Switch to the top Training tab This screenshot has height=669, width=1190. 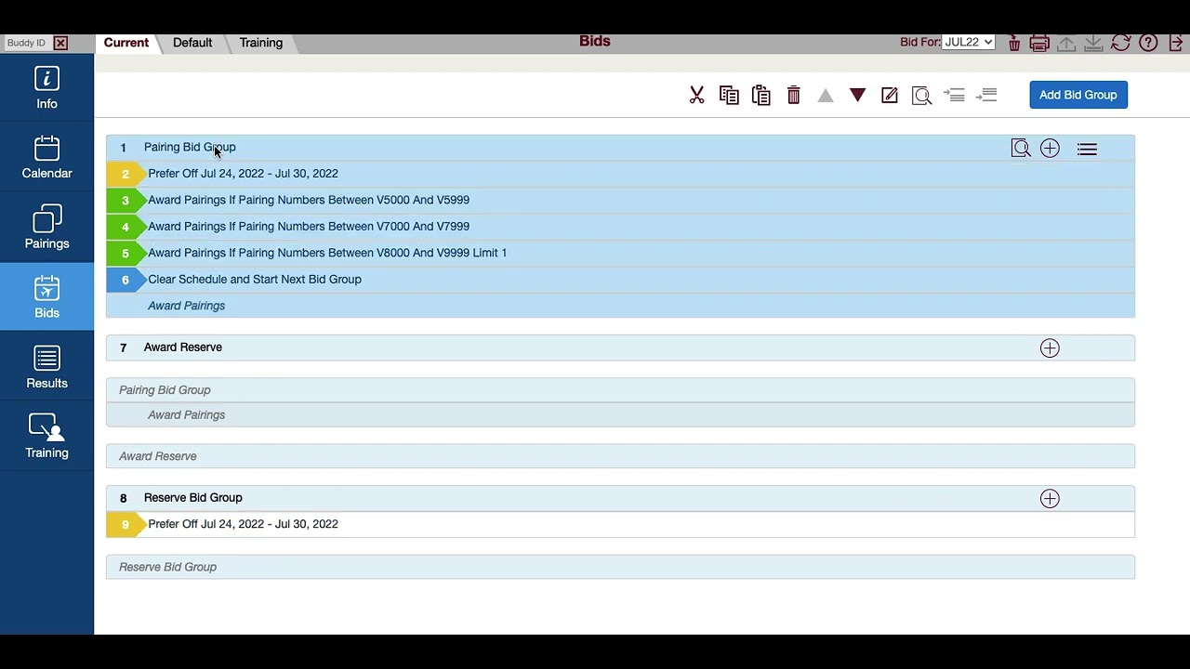coord(261,43)
